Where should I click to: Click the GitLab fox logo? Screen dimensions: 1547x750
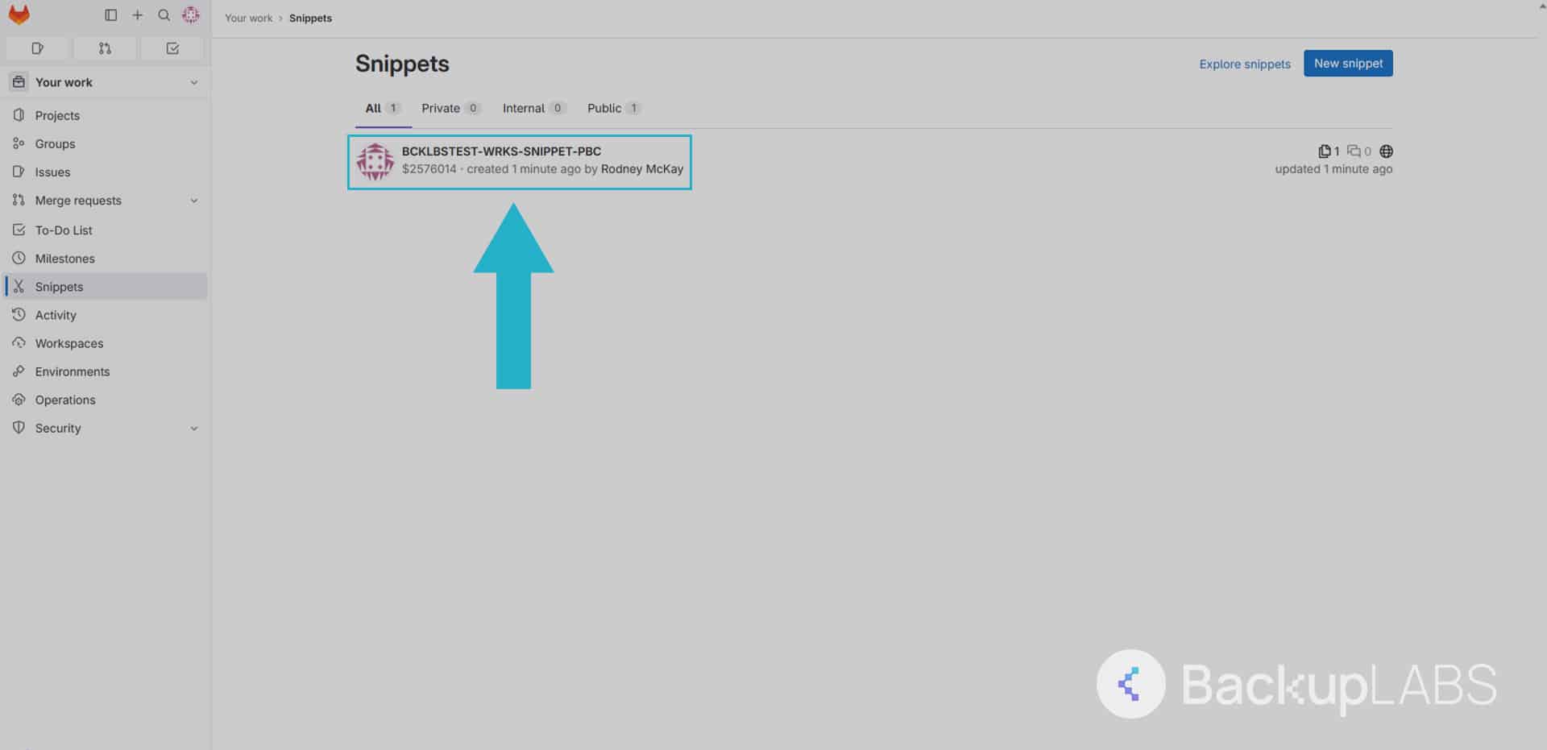pos(19,14)
